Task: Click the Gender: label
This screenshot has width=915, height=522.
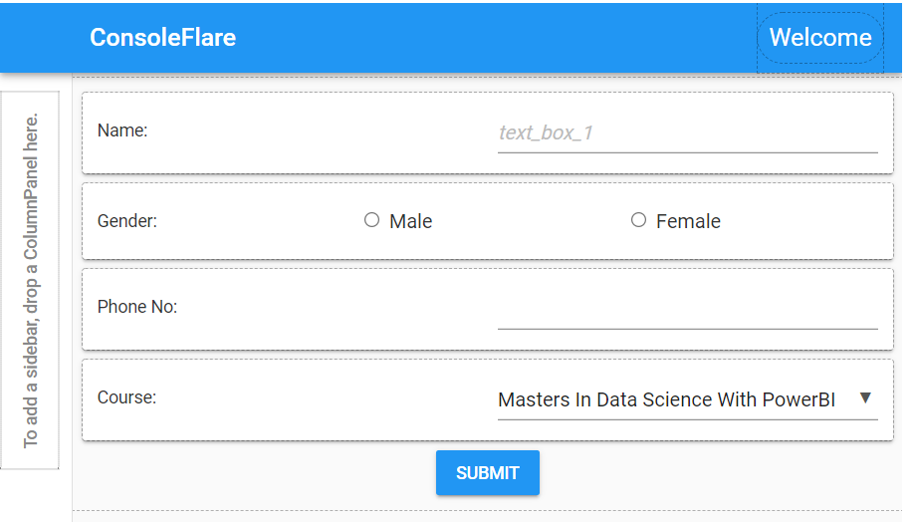Action: point(126,221)
